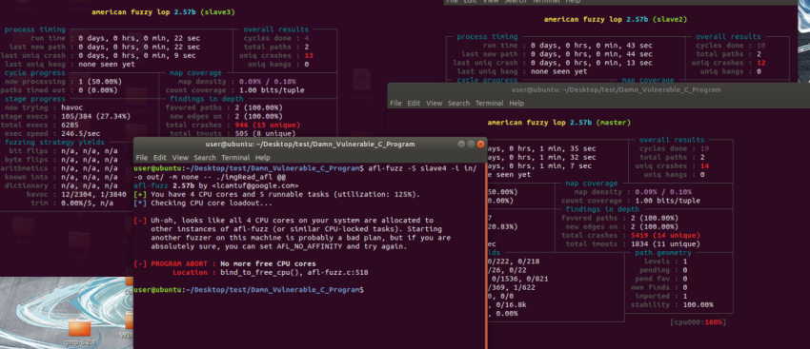Click slave3 'process timing' section heading
The image size is (810, 349).
35,29
